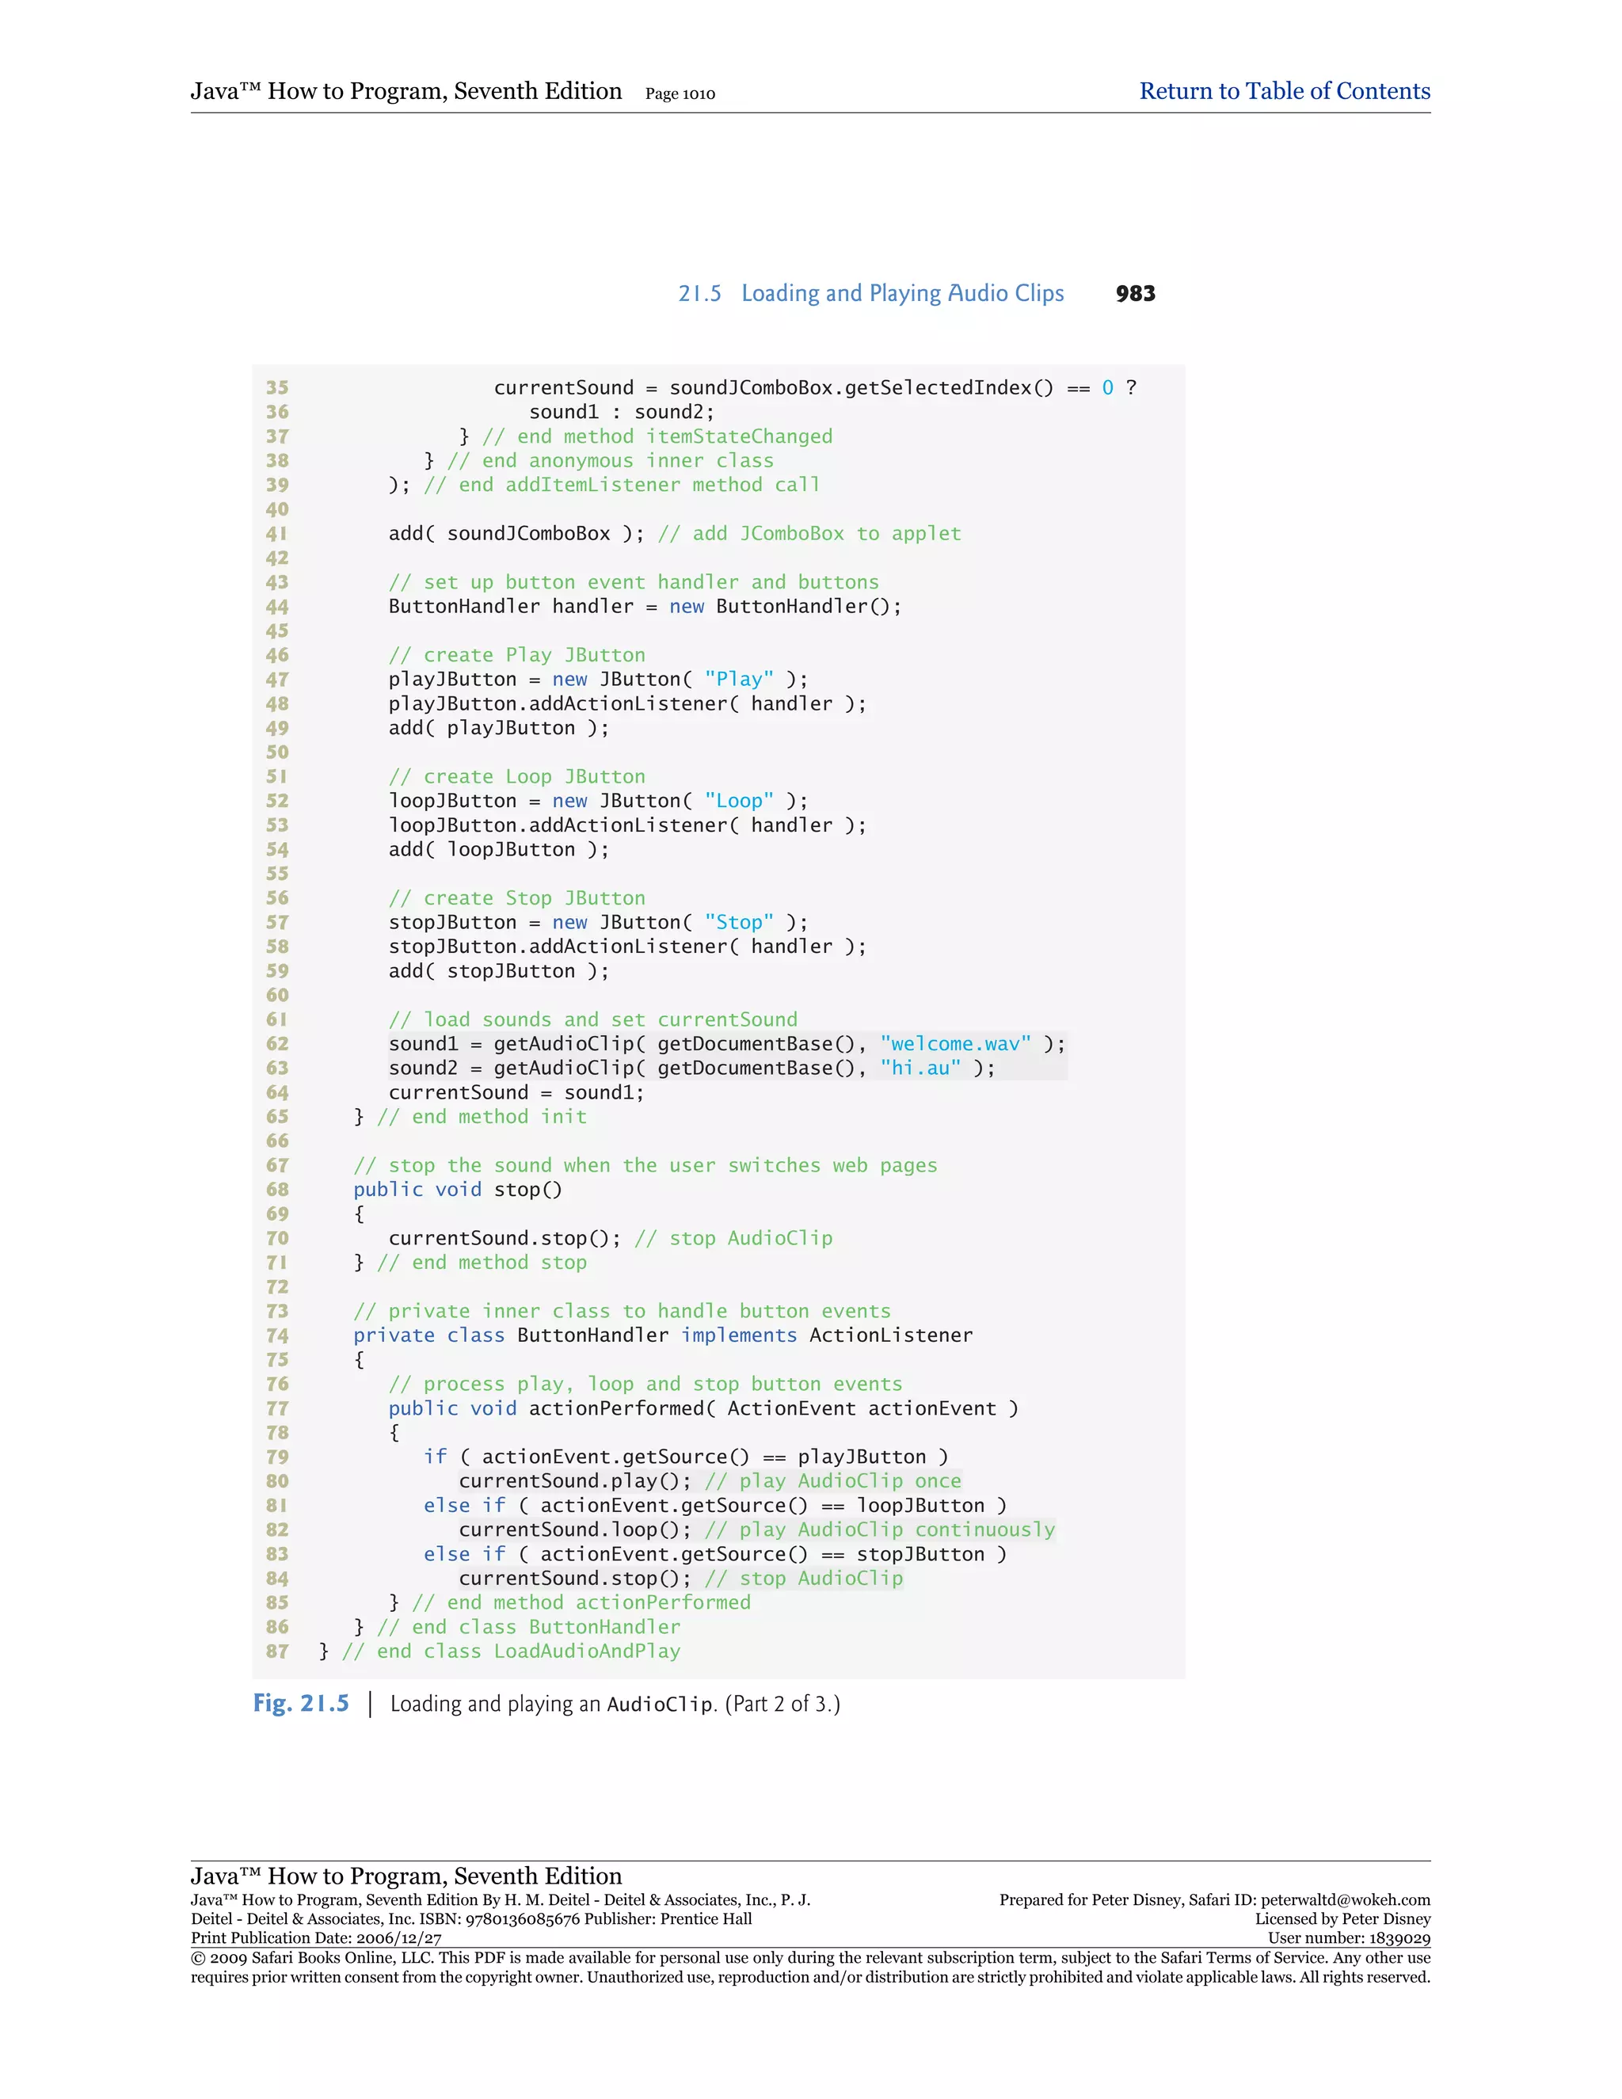Click code line number 35
The image size is (1622, 2099).
[x=276, y=387]
